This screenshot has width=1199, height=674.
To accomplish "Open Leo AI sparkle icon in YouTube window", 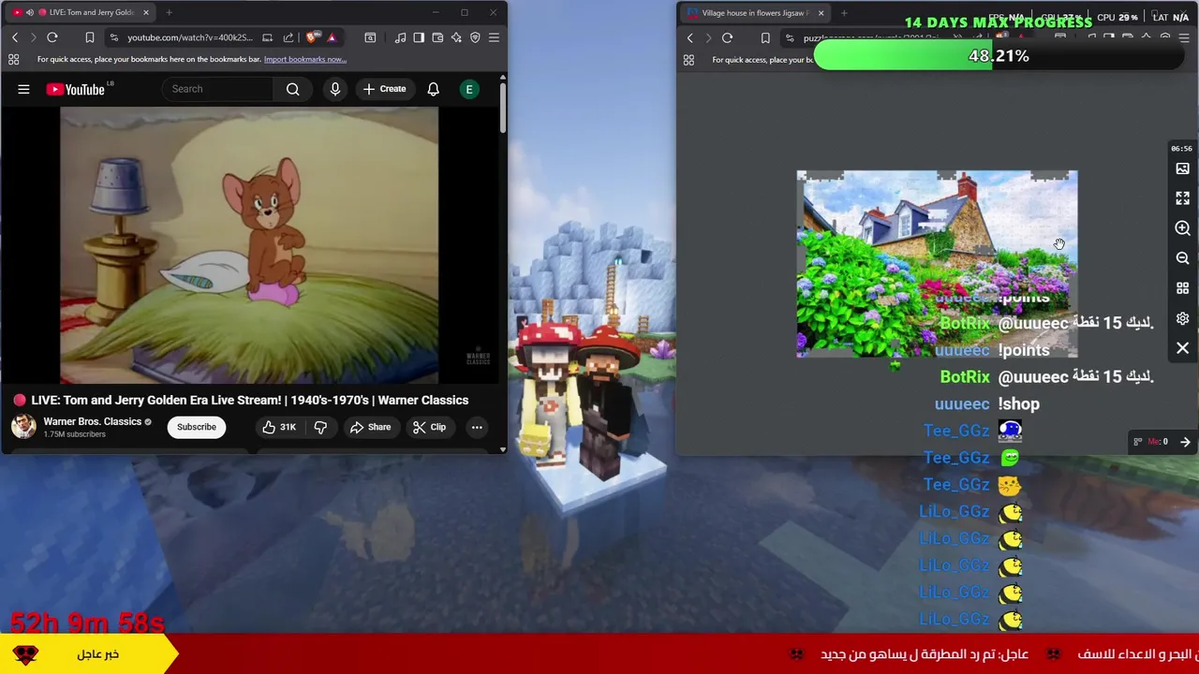I will (456, 37).
